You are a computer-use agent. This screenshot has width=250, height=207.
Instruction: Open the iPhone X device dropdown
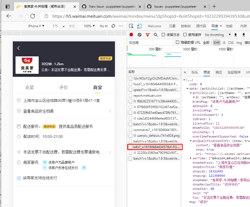coord(36,26)
